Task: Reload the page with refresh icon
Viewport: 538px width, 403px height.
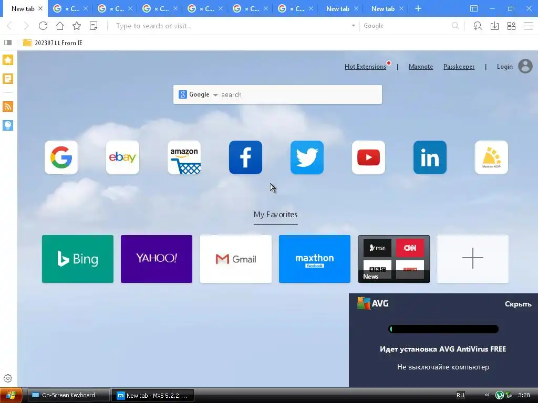Action: (x=43, y=26)
